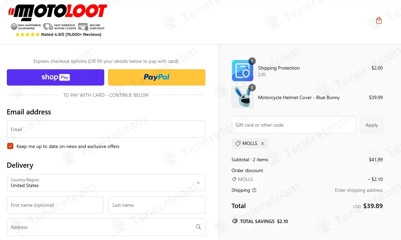Uncheck Keep me up to date checkbox
401x240 pixels.
click(10, 146)
